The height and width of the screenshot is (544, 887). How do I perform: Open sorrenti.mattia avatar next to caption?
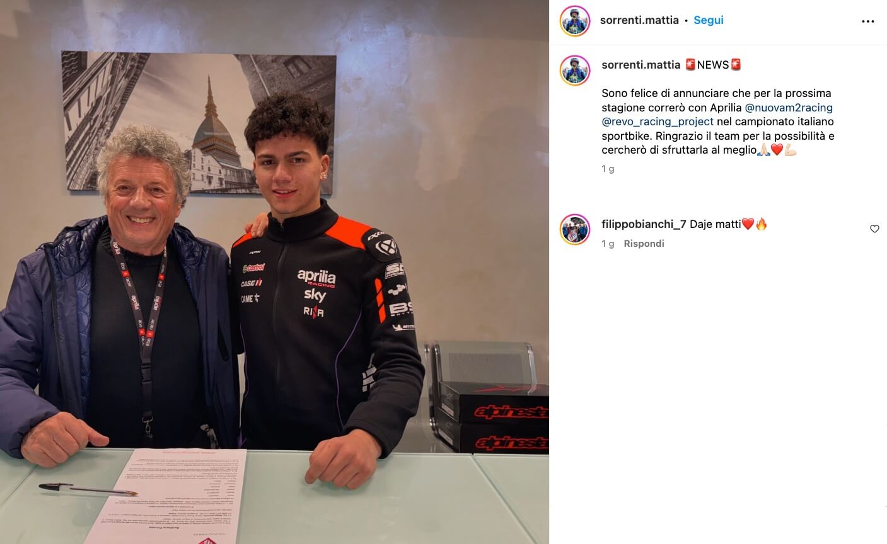[575, 70]
